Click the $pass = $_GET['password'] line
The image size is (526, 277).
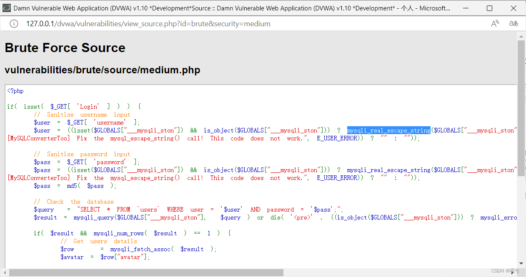(87, 162)
